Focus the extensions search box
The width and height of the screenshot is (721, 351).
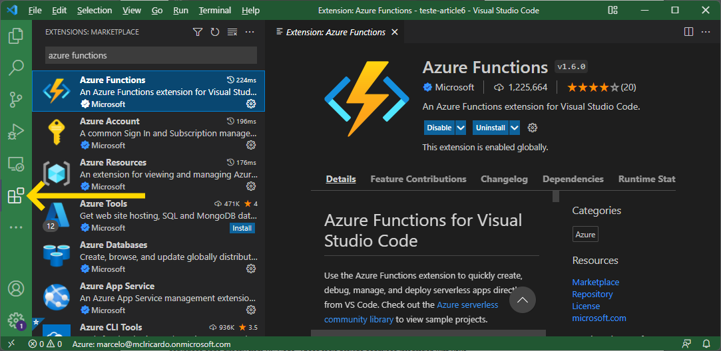click(x=151, y=55)
